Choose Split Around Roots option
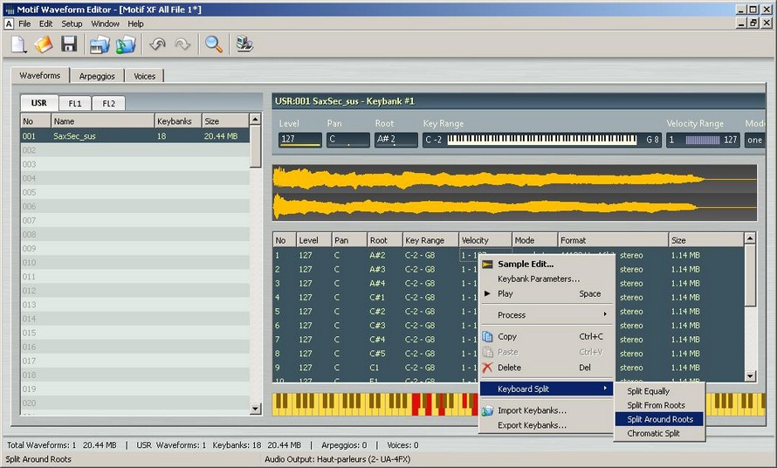Viewport: 777px width, 468px height. pos(660,419)
